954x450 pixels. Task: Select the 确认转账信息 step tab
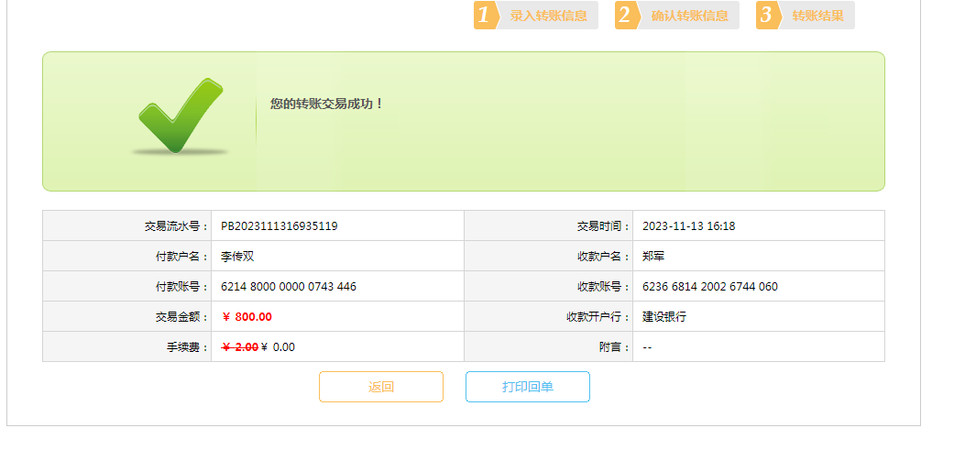689,16
